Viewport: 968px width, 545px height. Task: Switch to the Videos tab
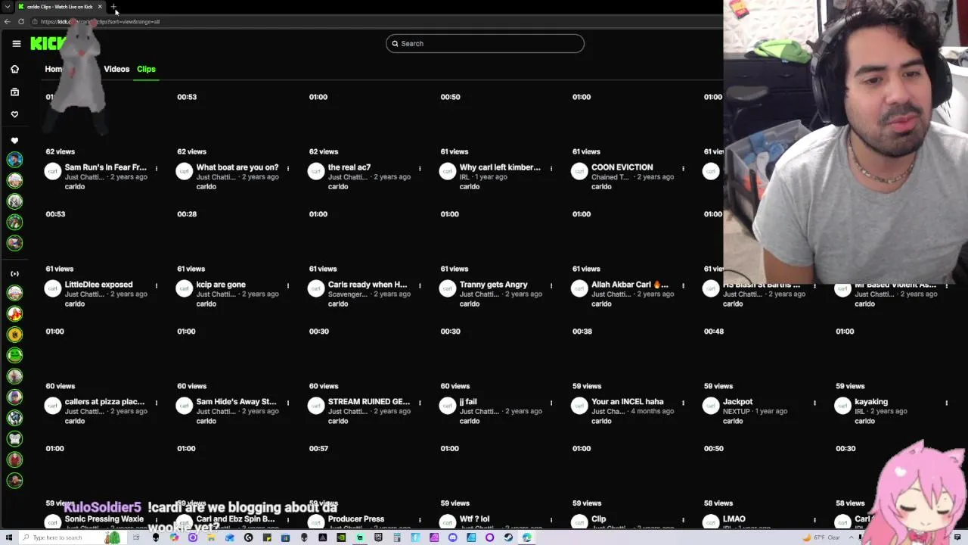coord(116,69)
